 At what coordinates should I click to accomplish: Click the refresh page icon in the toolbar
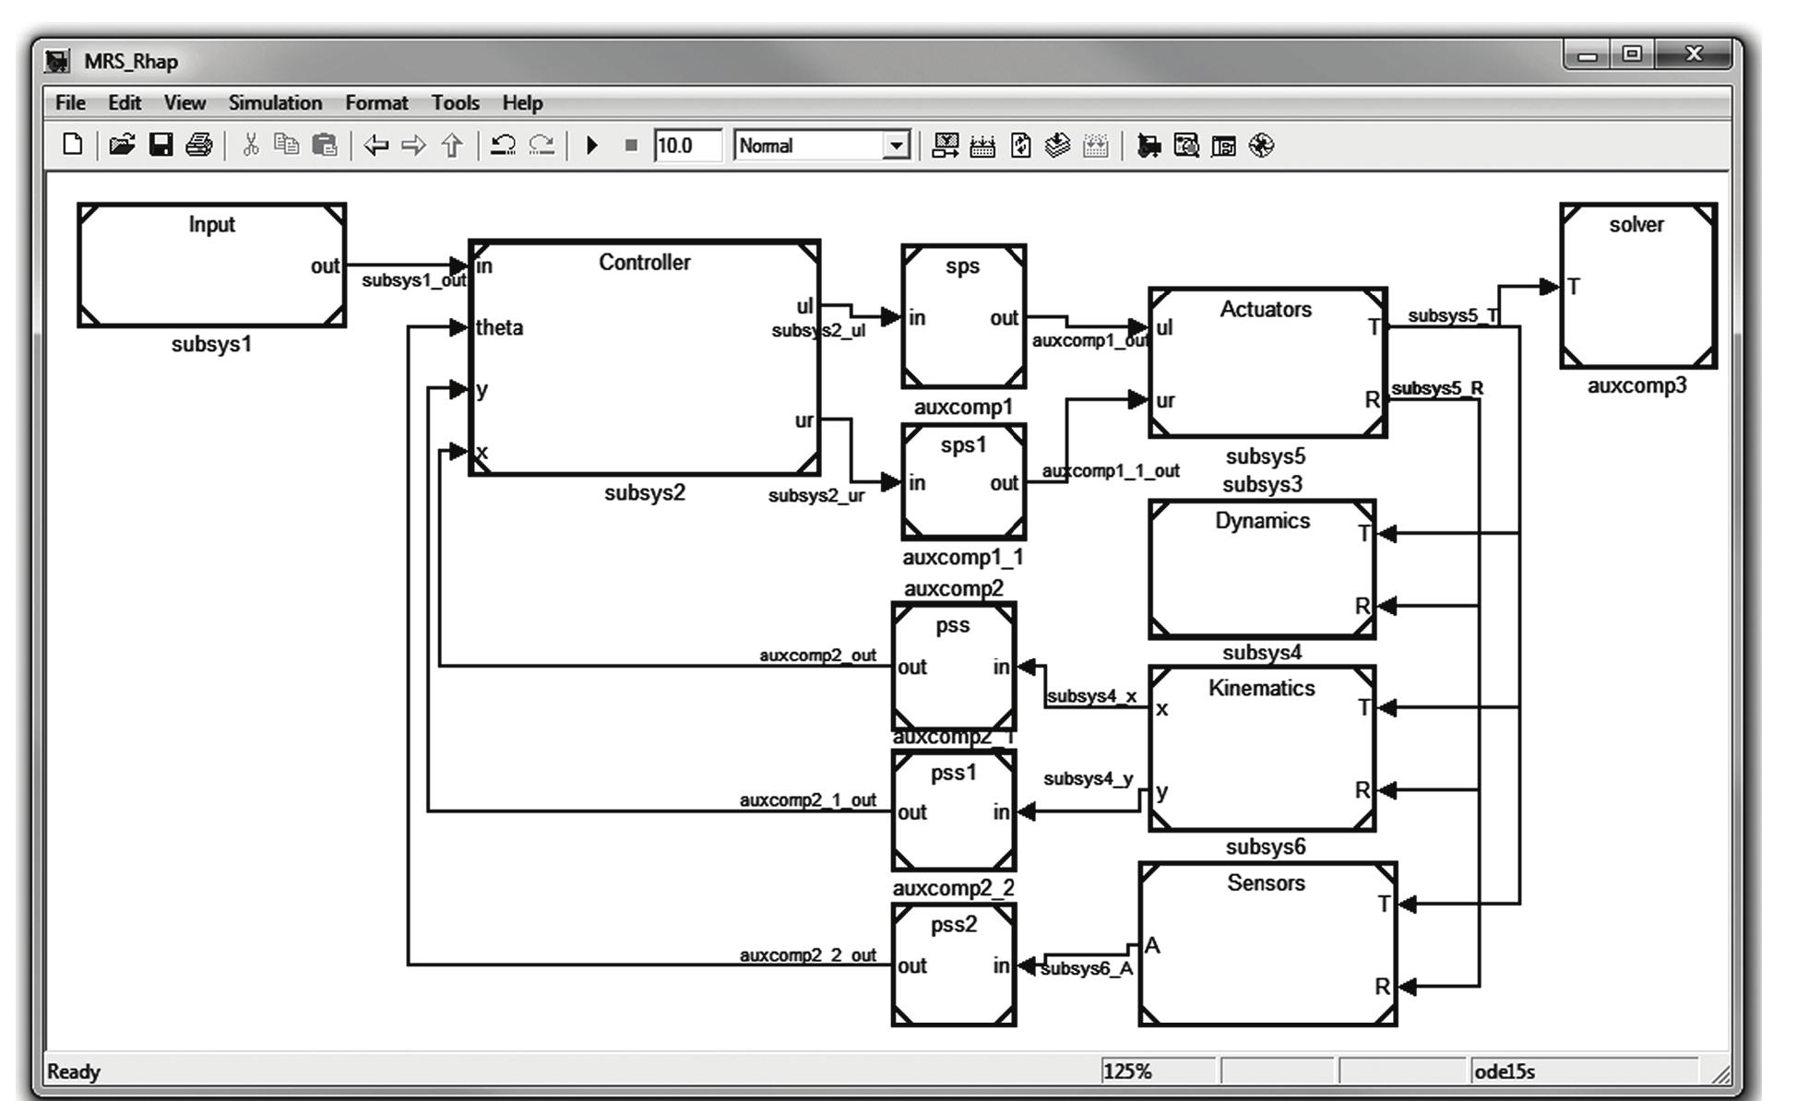[x=1021, y=145]
